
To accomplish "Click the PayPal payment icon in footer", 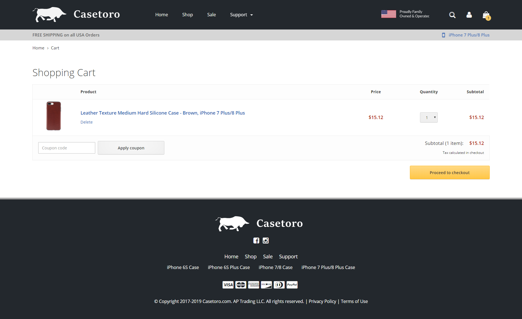I will 292,285.
